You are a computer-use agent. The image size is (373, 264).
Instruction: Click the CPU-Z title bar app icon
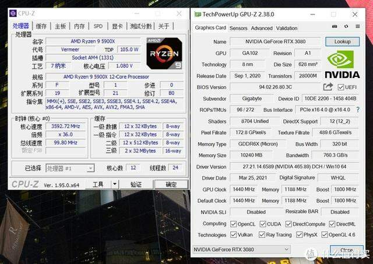pyautogui.click(x=13, y=13)
